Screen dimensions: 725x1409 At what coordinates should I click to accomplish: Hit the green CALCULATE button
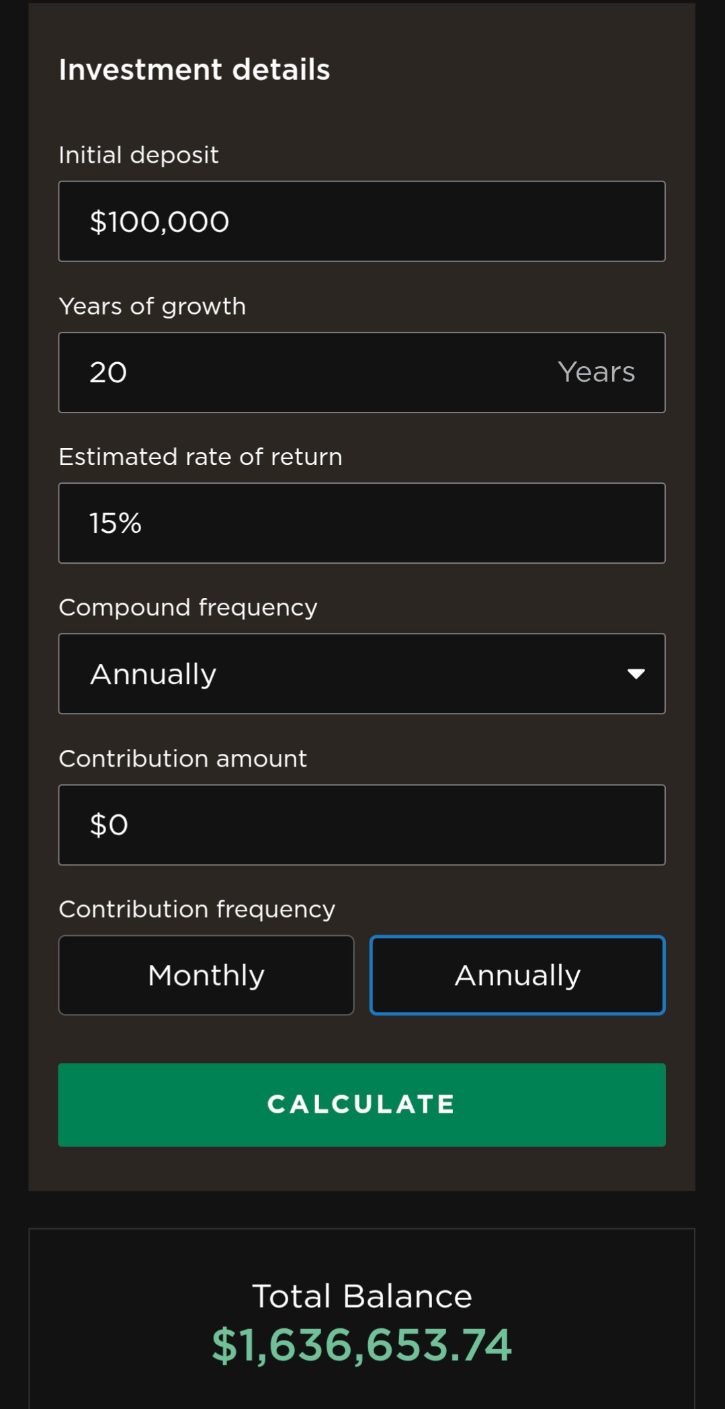click(x=361, y=1105)
